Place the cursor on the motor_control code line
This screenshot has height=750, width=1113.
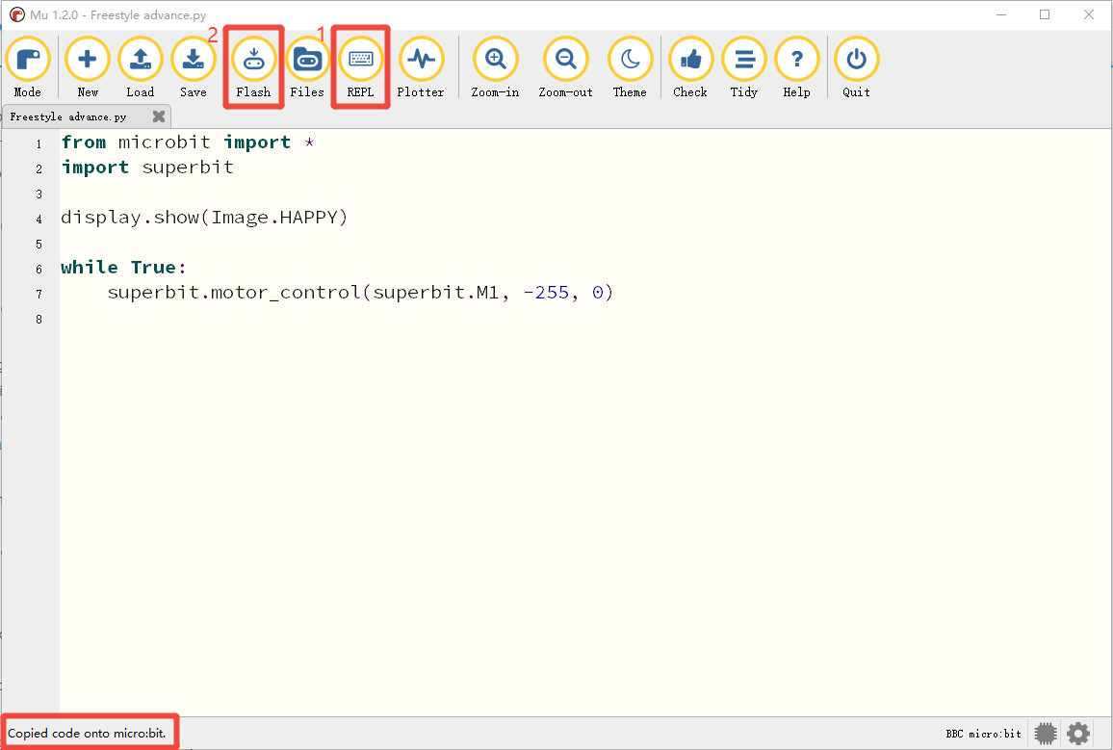[x=360, y=293]
